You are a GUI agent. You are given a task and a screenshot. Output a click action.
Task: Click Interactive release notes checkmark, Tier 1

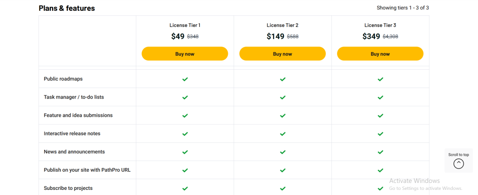coord(185,134)
